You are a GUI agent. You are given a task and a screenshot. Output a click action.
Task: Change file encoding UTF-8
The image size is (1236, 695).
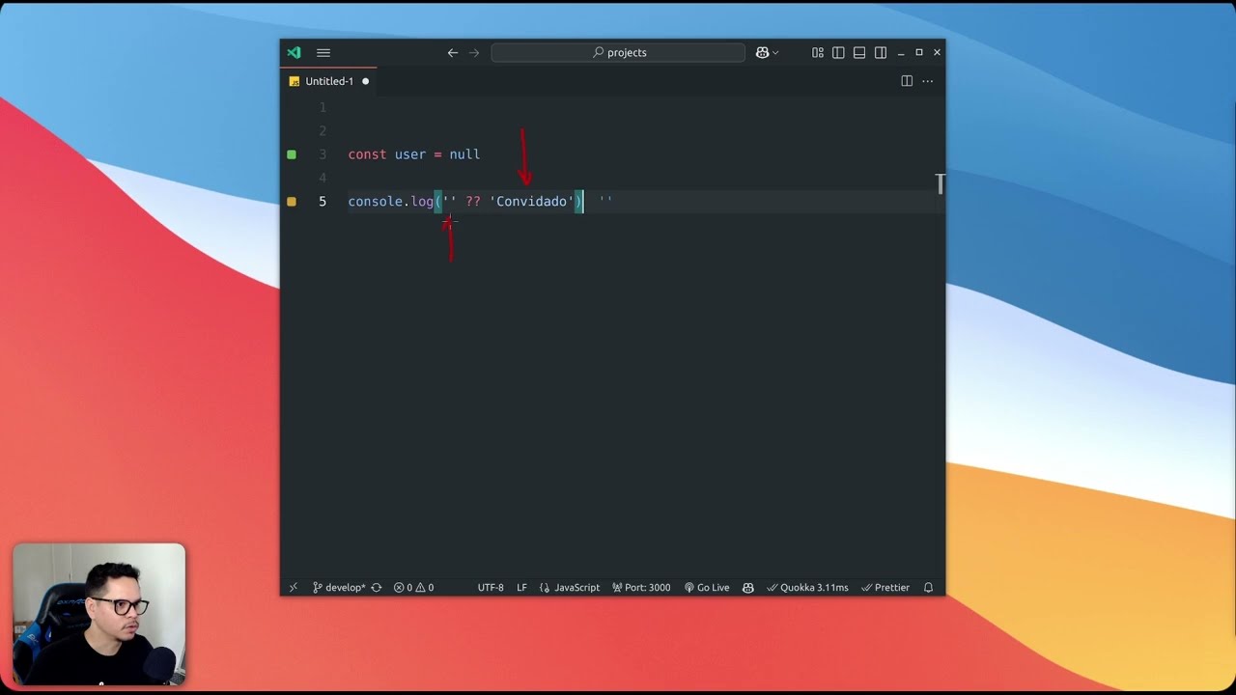click(x=491, y=587)
